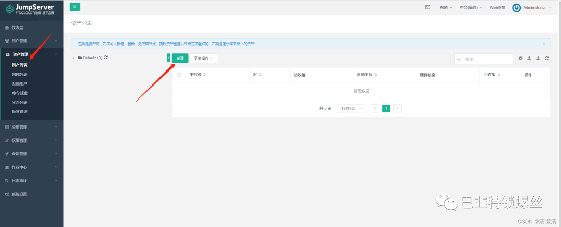Expand the 会话管理 sidebar menu

click(32, 154)
